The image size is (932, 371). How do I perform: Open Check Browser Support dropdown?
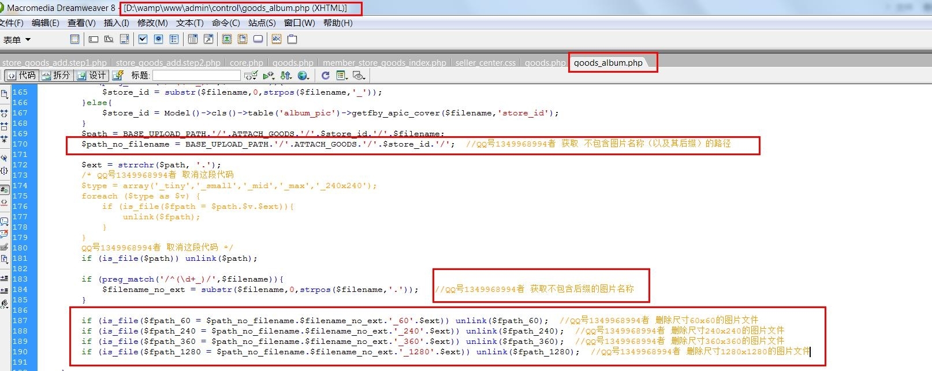(x=251, y=75)
